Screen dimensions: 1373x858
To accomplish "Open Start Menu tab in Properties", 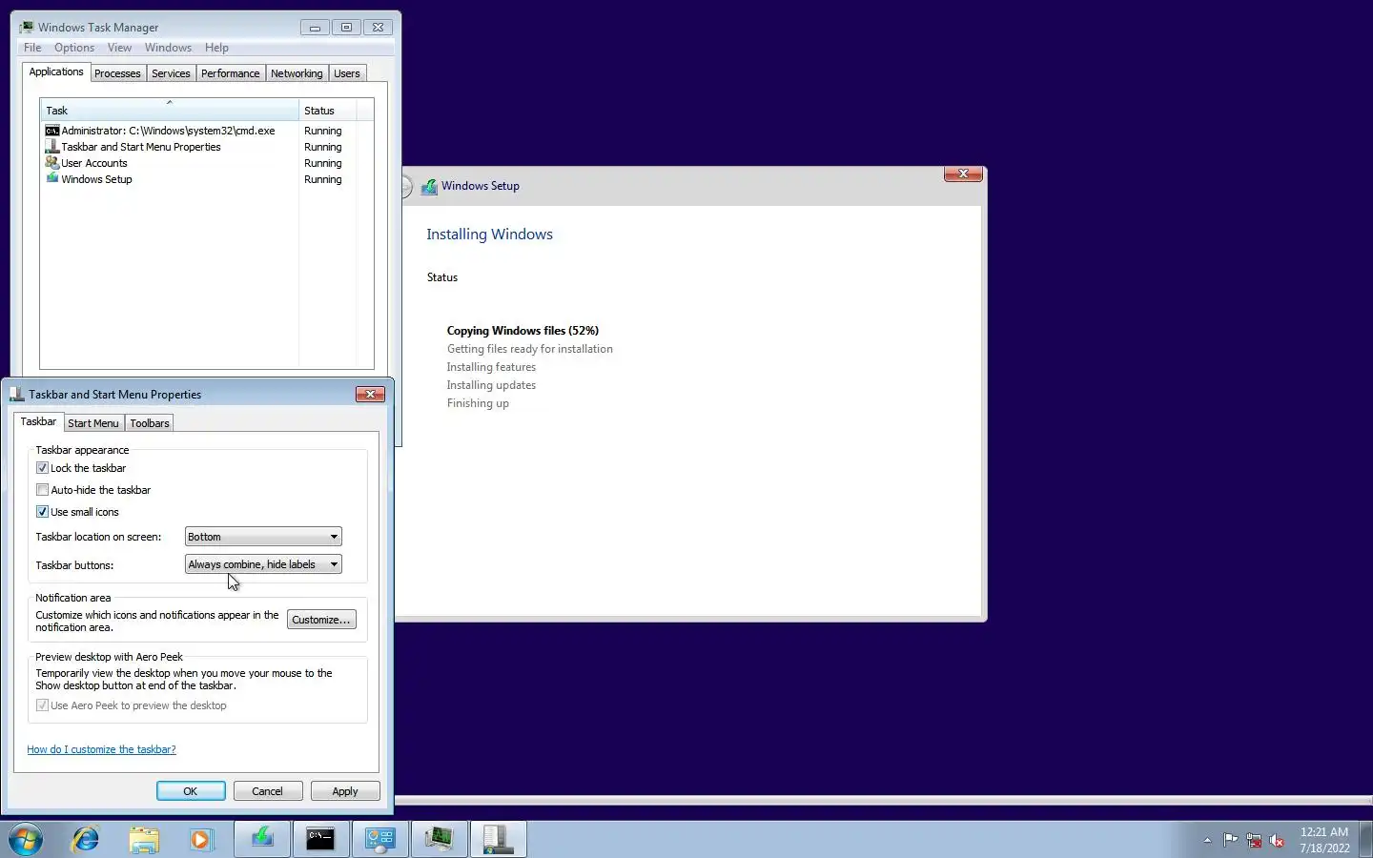I will tap(93, 423).
